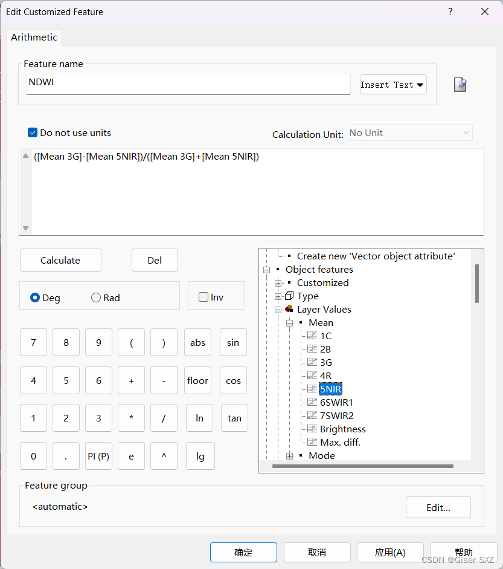Insert the cos function
Viewport: 503px width, 569px height.
pos(233,380)
